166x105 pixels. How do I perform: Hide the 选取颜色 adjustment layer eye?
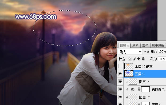click(x=120, y=89)
